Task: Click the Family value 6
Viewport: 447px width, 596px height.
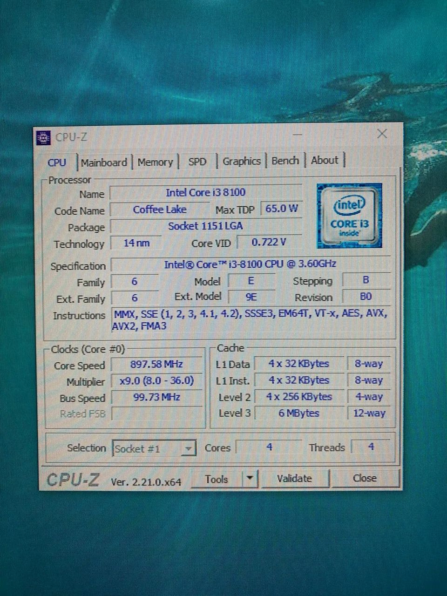Action: click(135, 281)
